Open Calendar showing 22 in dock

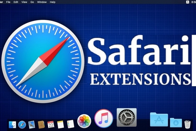51,124
